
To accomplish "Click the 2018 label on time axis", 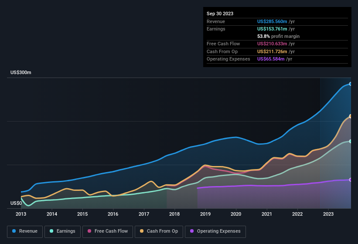I will pyautogui.click(x=174, y=214).
